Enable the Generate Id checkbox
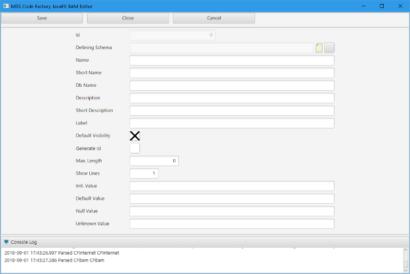 135,148
